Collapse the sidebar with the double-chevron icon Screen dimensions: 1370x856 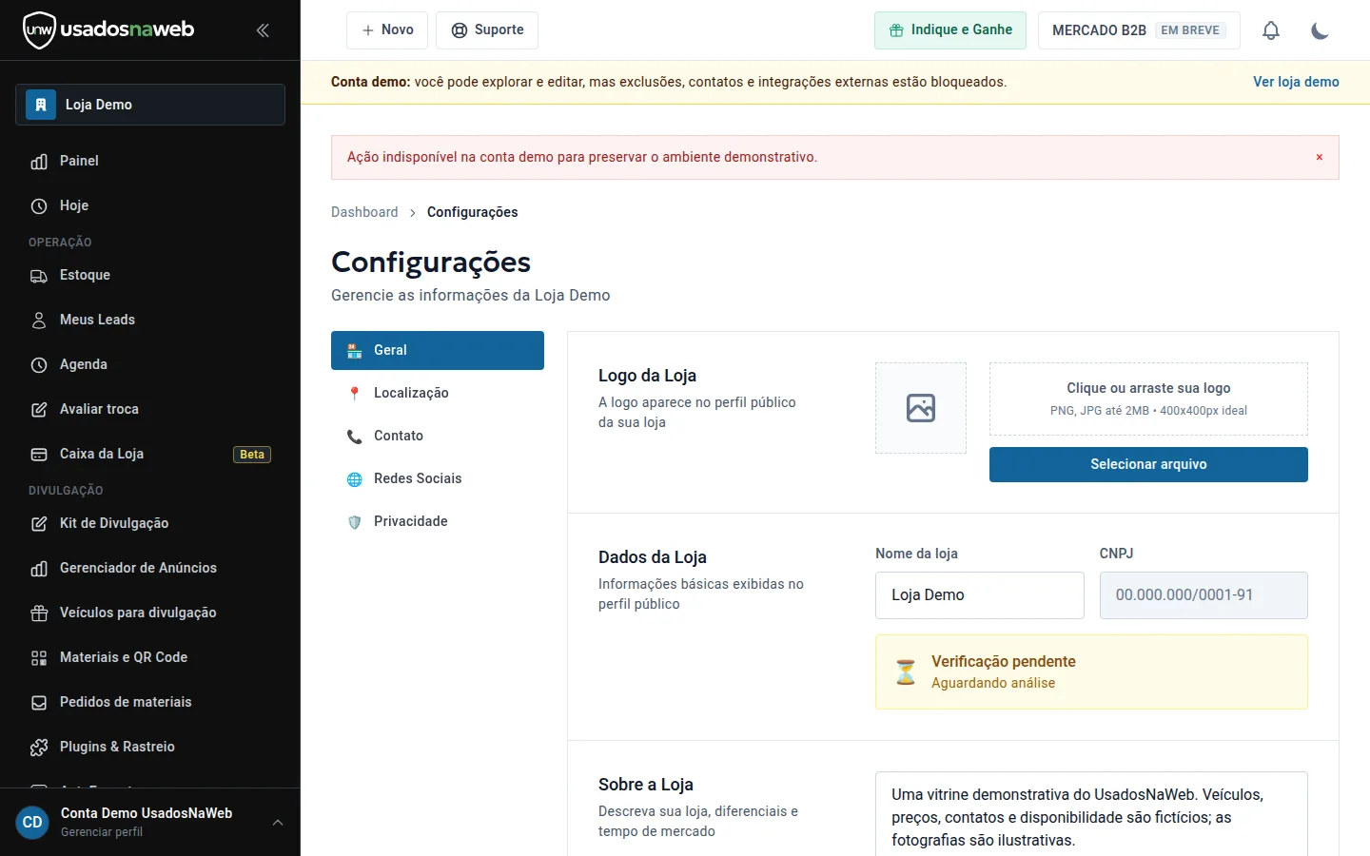pos(263,30)
